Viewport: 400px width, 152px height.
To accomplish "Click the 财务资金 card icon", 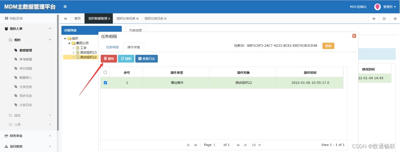I will pos(6,136).
